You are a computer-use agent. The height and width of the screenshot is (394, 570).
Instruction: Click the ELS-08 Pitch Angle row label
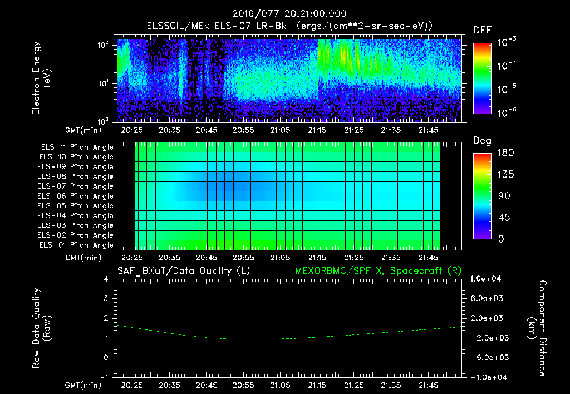point(76,176)
